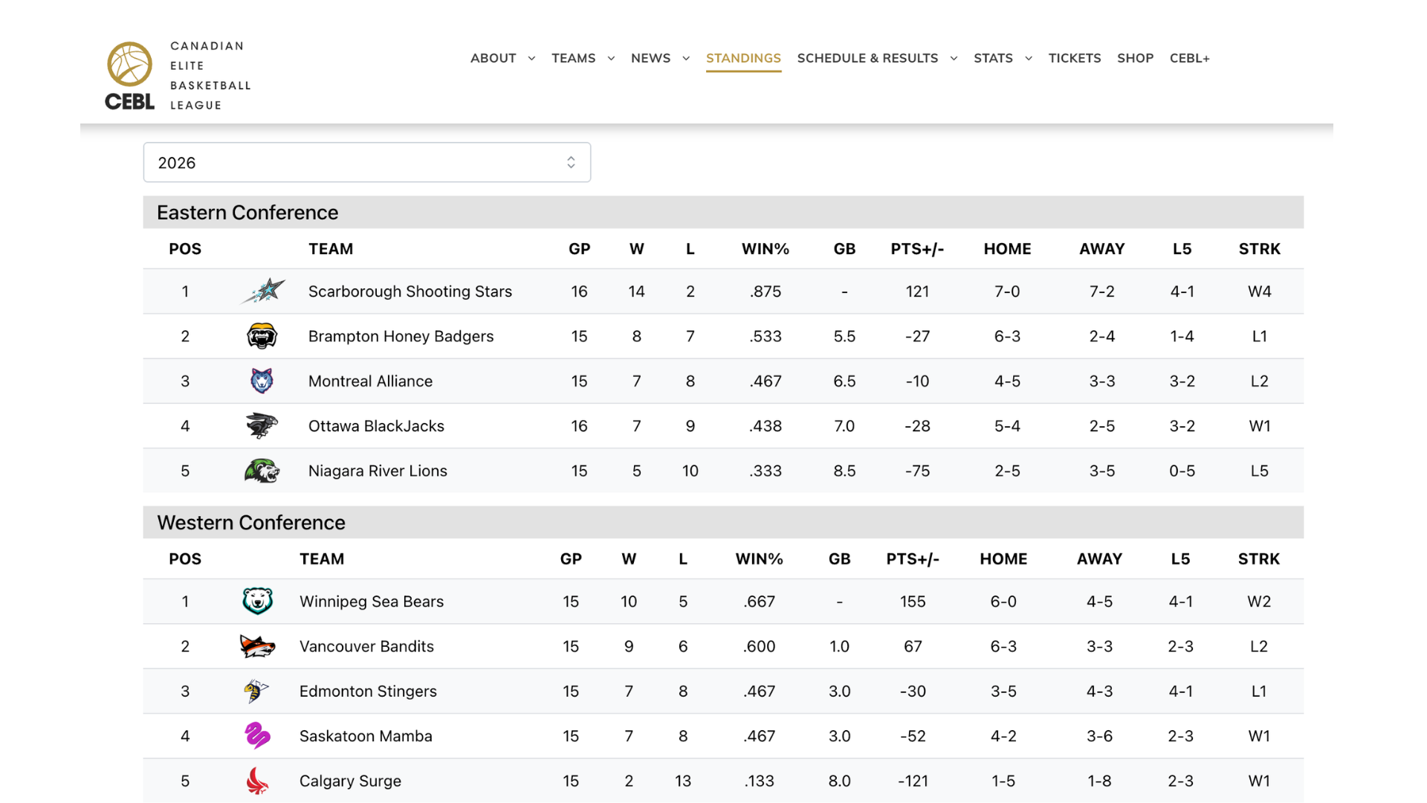Image resolution: width=1427 pixels, height=803 pixels.
Task: Open the Stats menu item
Action: 993,58
